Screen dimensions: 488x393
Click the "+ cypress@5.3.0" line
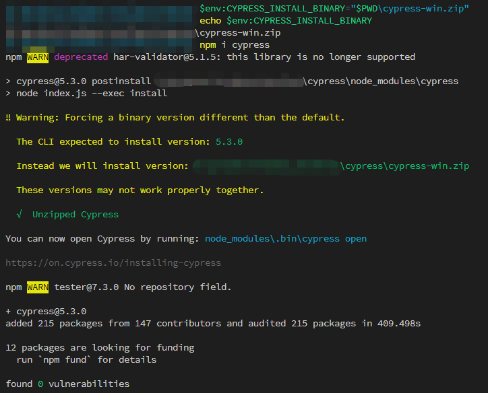(x=46, y=312)
